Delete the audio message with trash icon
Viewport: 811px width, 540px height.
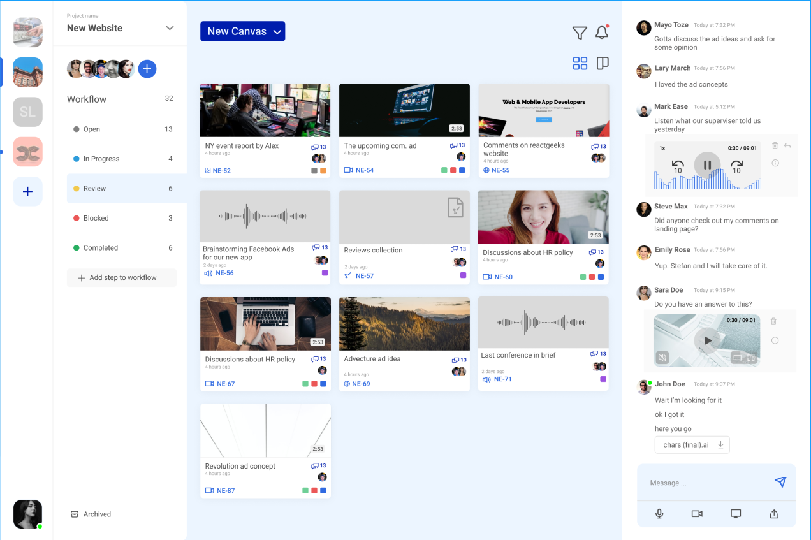[x=775, y=146]
